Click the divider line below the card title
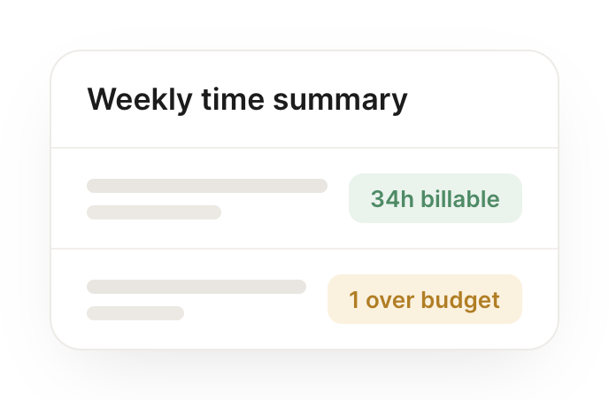Image resolution: width=609 pixels, height=400 pixels. [x=304, y=148]
